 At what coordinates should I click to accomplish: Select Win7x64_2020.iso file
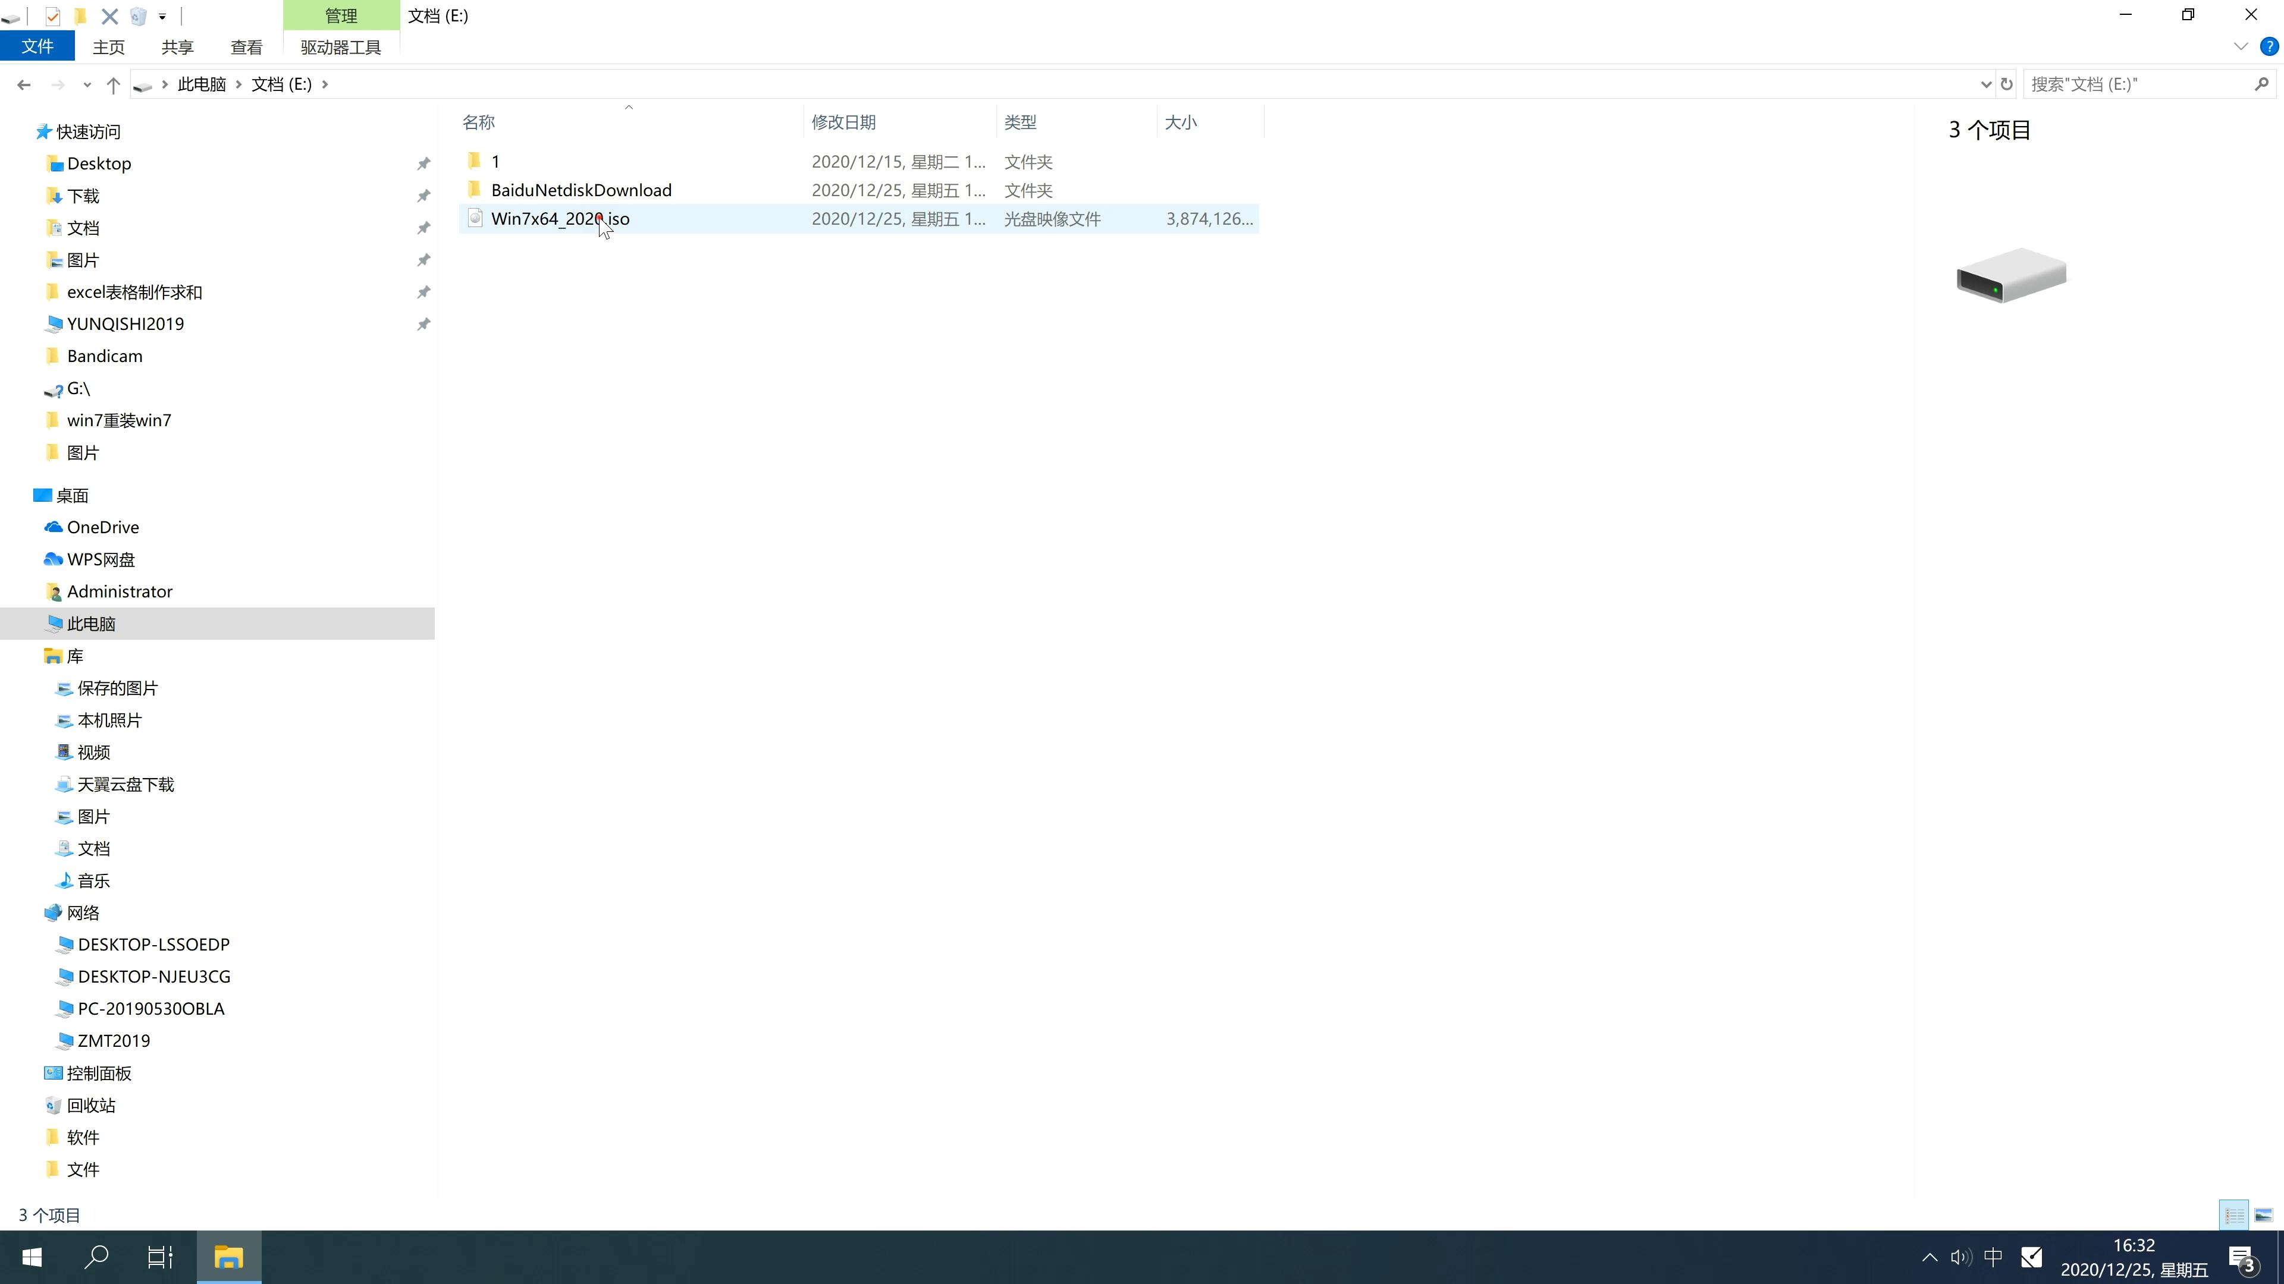click(x=560, y=218)
